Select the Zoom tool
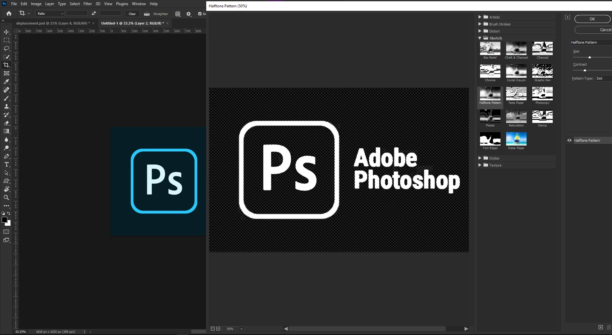This screenshot has width=612, height=335. coord(6,197)
